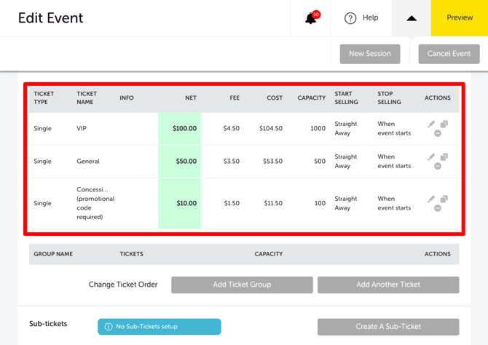Click the $53.50 cost value
Image resolution: width=488 pixels, height=345 pixels.
[272, 162]
